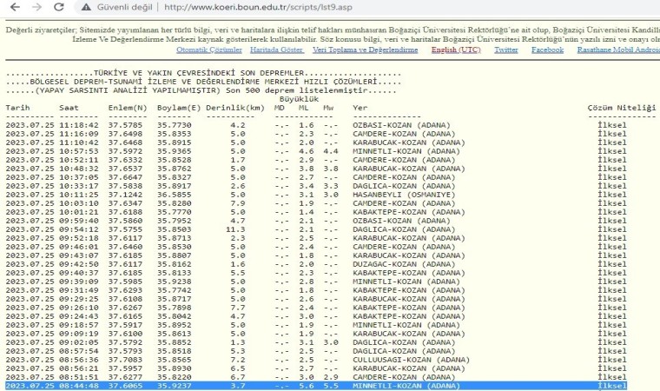Screen dimensions: 660x391
Task: Open the Otomatik Çözümler link
Action: (209, 50)
